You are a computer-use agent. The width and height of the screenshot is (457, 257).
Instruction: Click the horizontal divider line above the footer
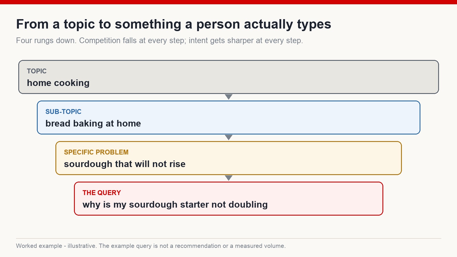228,238
